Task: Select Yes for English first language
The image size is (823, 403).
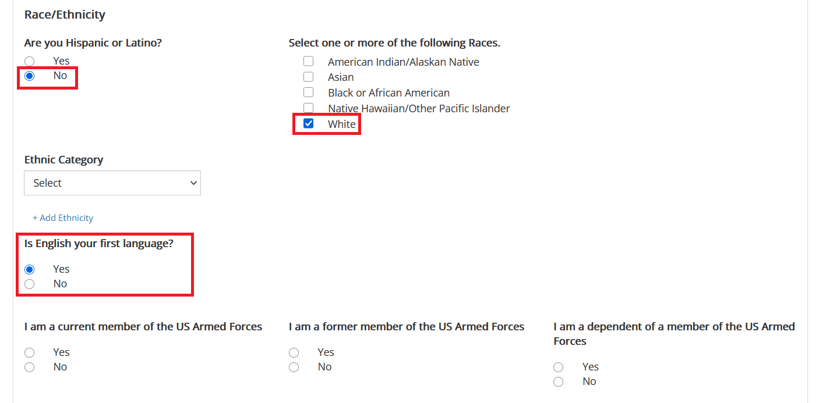Action: (x=30, y=269)
